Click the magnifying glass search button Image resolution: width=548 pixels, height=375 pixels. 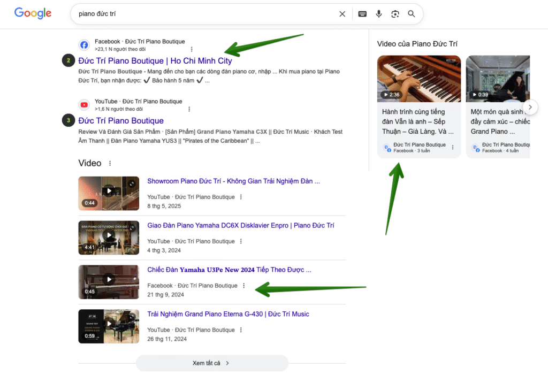click(x=412, y=14)
